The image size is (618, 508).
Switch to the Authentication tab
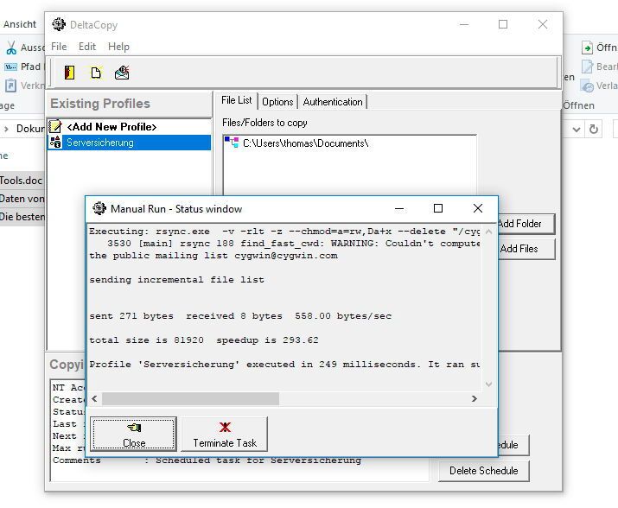click(x=333, y=102)
